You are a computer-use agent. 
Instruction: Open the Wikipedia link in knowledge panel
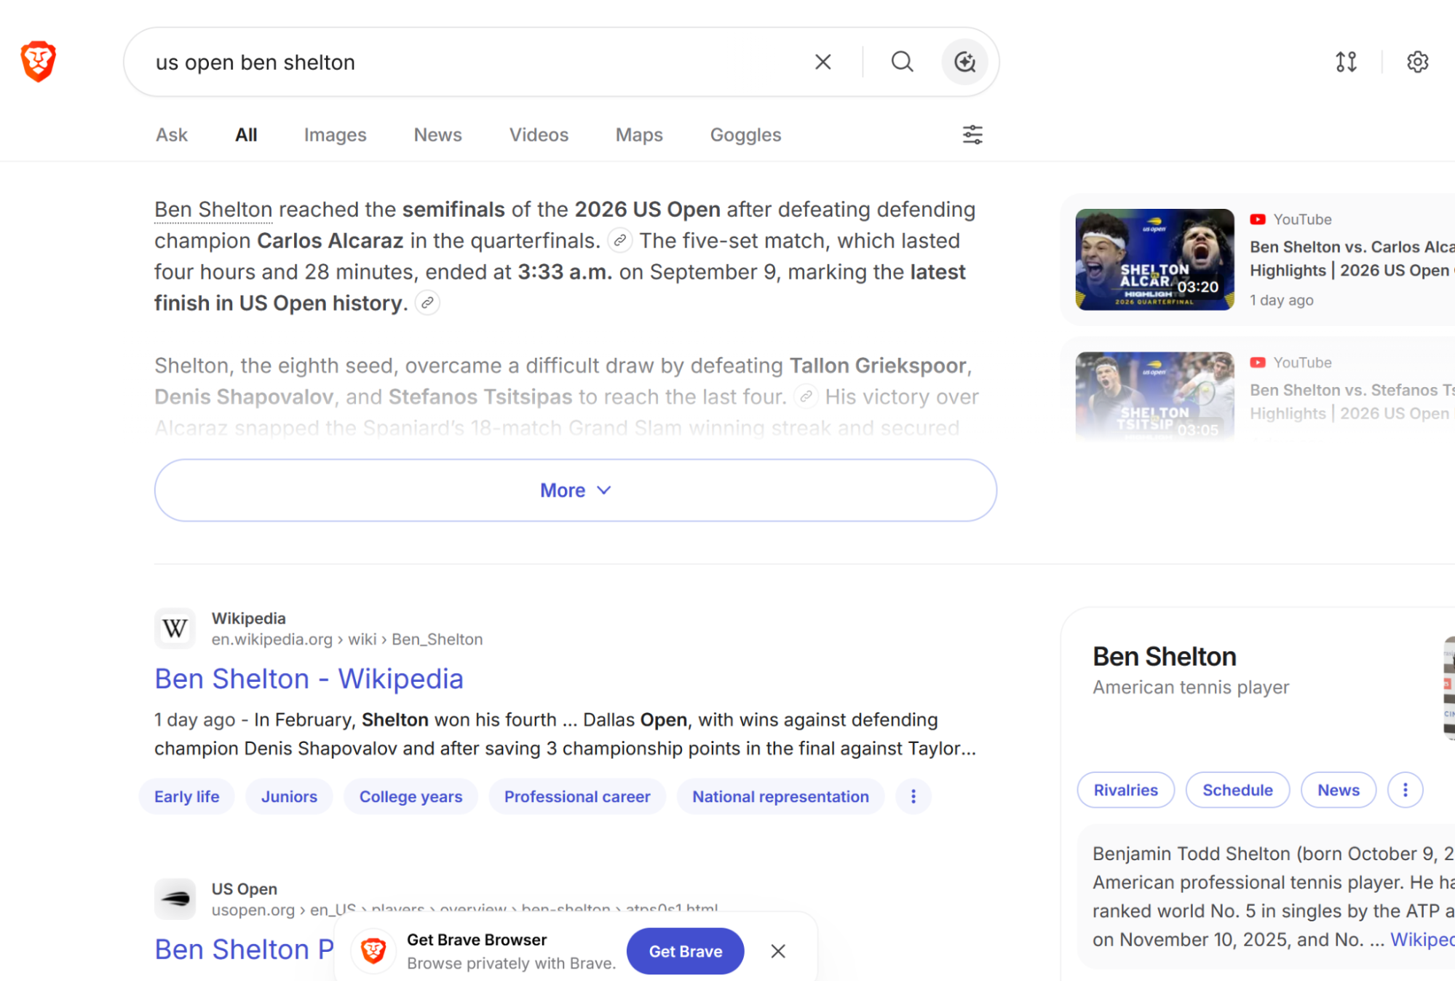coord(1422,940)
